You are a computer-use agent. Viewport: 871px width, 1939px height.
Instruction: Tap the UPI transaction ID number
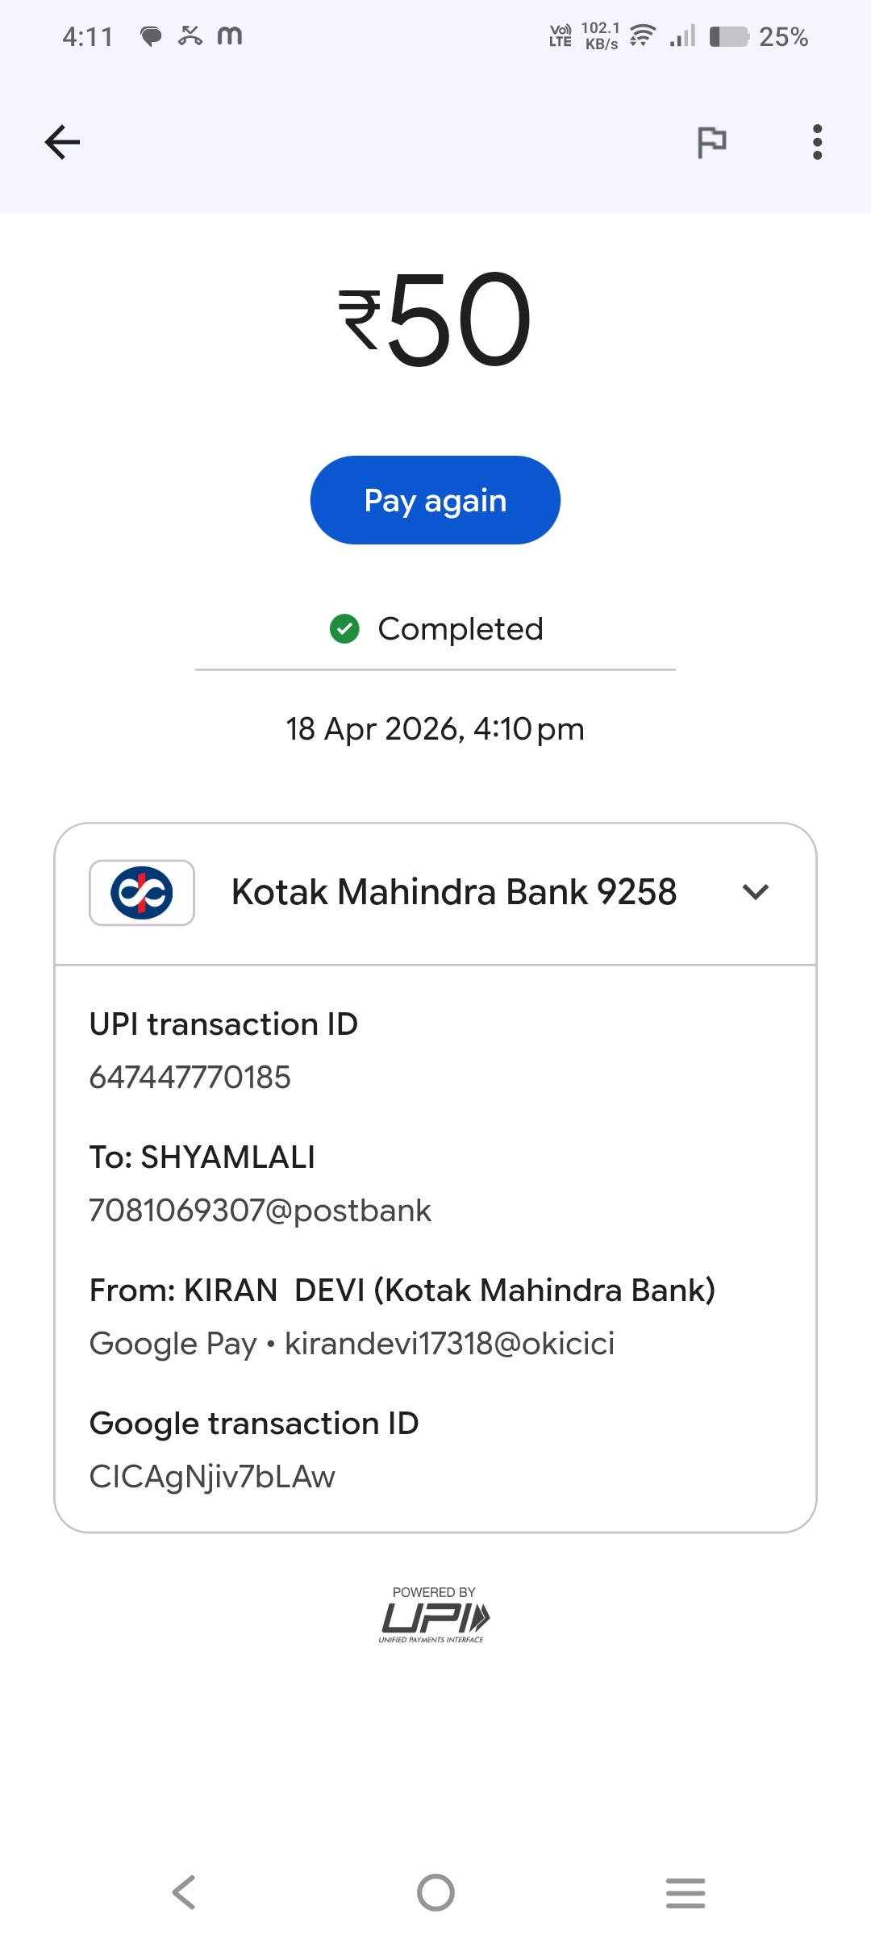[190, 1078]
